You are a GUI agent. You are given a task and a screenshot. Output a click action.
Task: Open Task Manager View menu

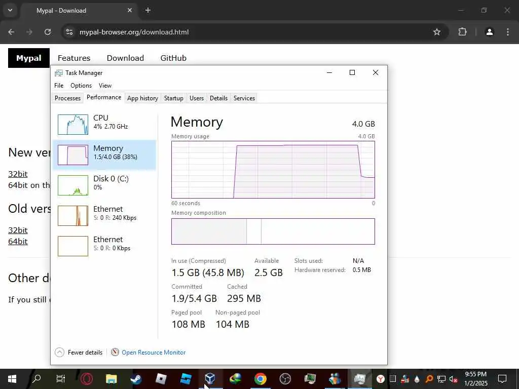[105, 86]
